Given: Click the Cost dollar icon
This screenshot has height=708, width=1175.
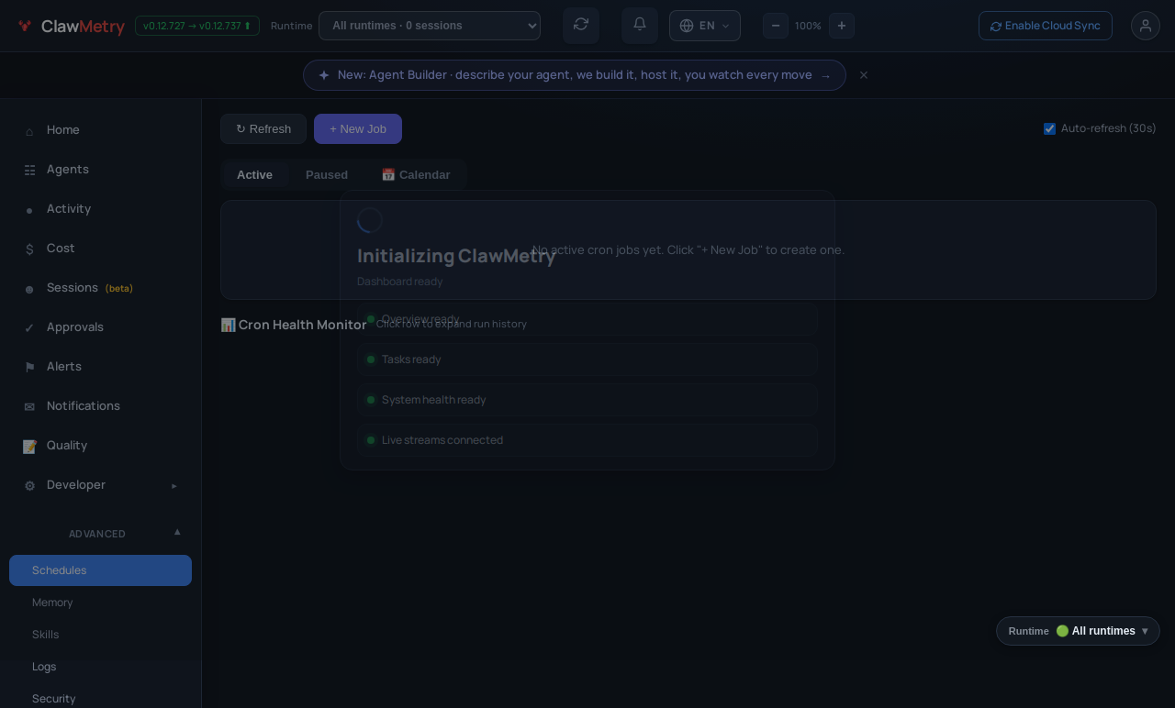Looking at the screenshot, I should [29, 249].
